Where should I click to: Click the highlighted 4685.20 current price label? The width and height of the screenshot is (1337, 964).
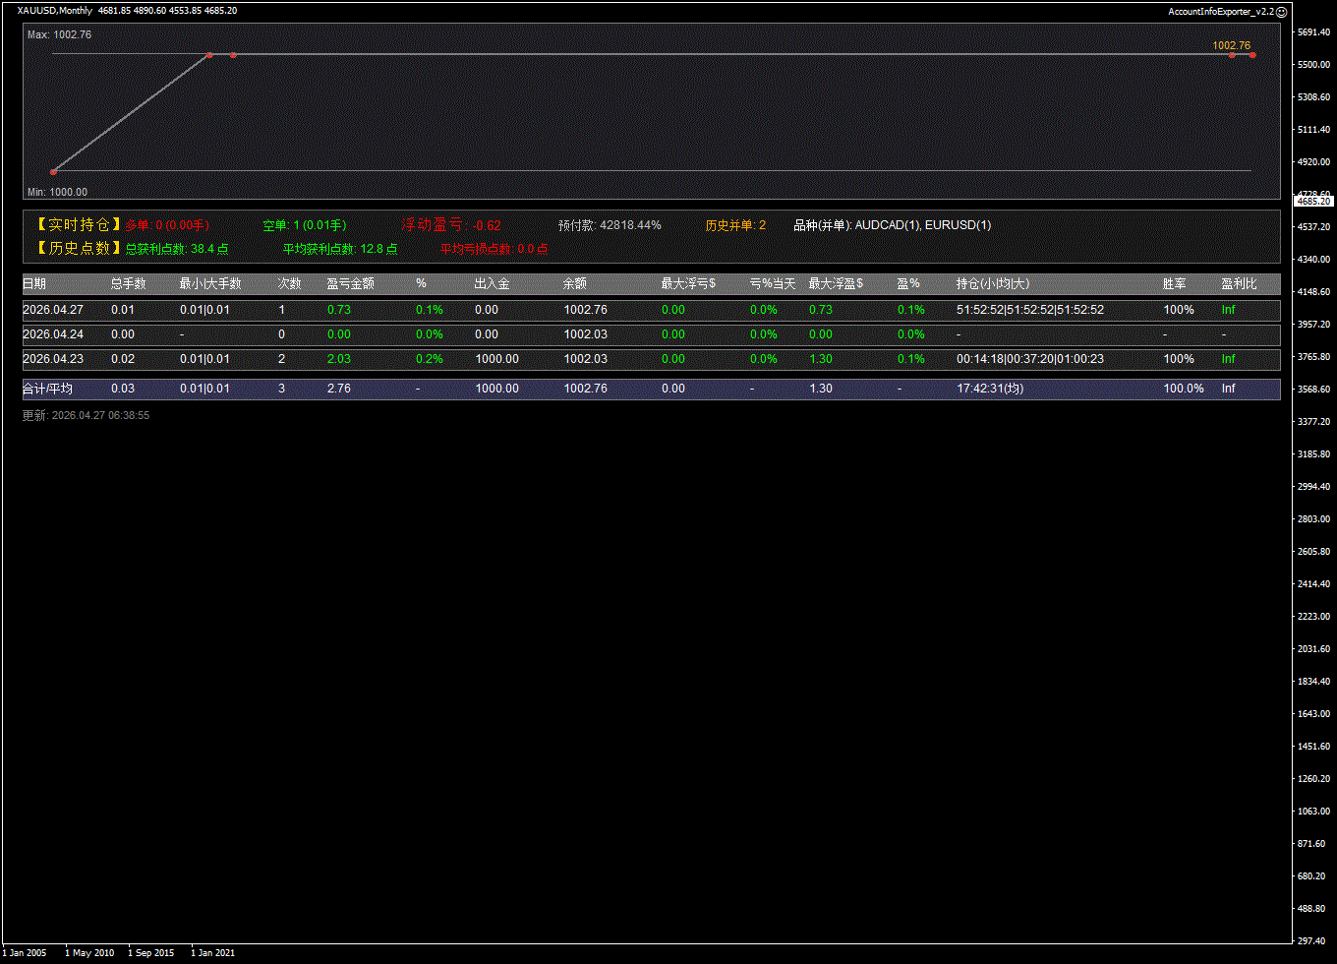(1313, 201)
